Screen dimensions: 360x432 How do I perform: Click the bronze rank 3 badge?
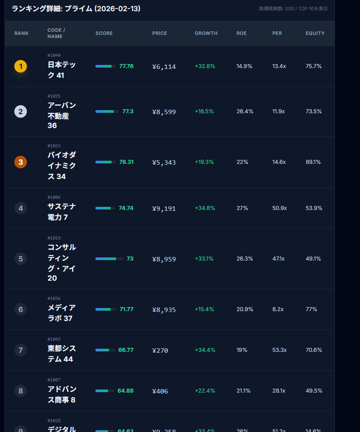tap(21, 162)
